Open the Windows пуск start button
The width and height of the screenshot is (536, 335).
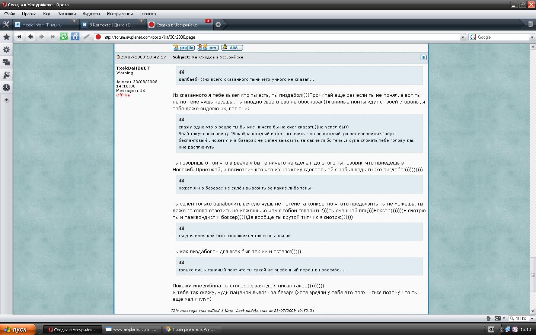18,329
